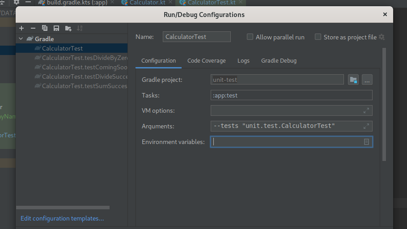
Task: Edit environment variables via list icon
Action: 366,142
